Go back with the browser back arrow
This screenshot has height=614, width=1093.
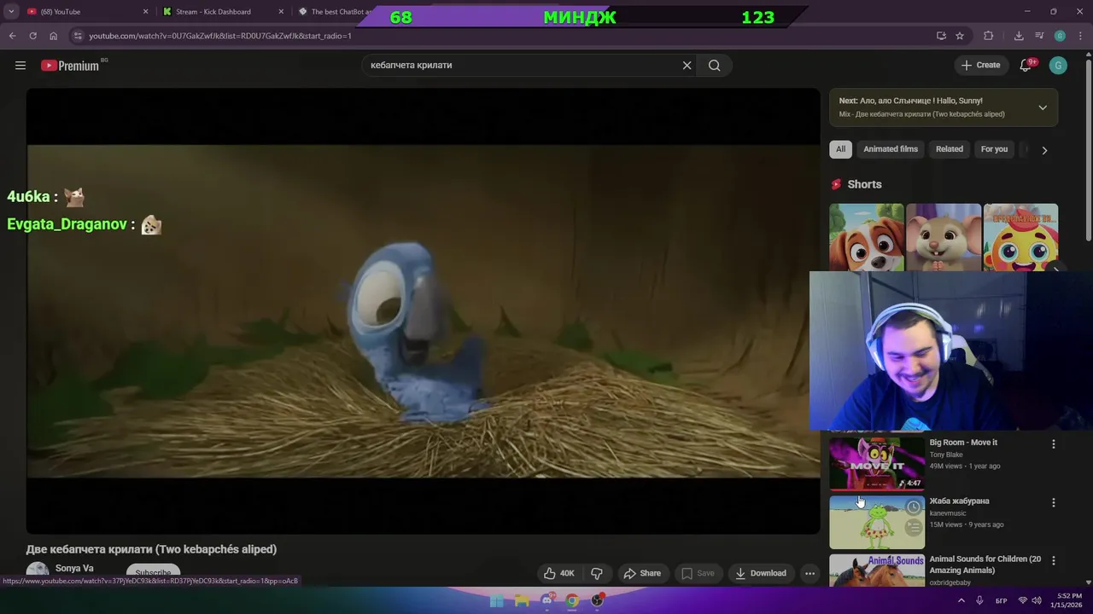coord(12,36)
